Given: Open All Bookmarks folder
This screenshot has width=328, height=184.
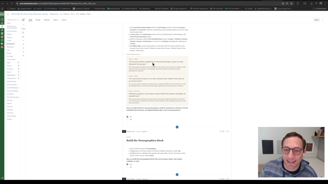Looking at the screenshot, I should tap(320, 8).
